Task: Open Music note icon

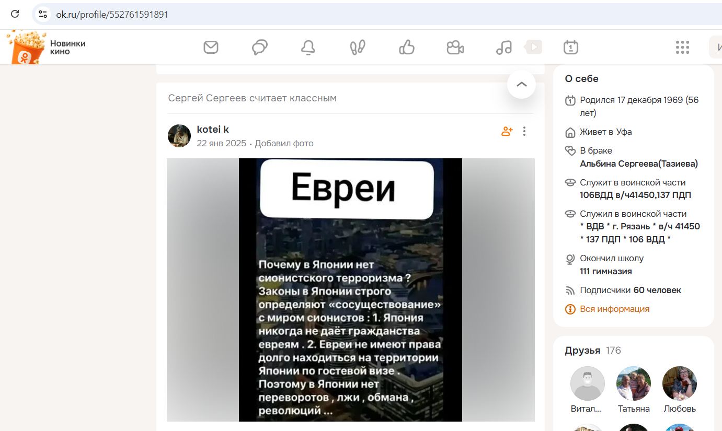Action: pos(503,48)
